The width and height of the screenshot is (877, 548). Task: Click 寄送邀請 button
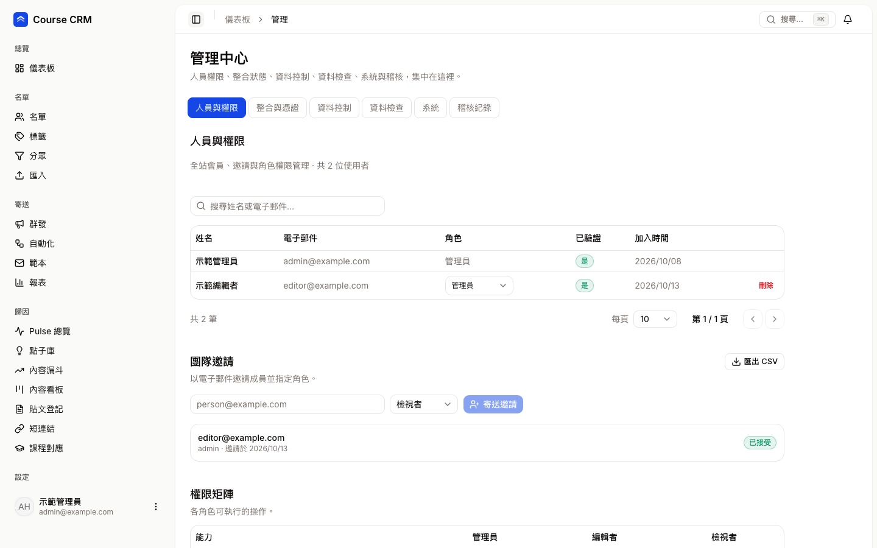pyautogui.click(x=493, y=404)
